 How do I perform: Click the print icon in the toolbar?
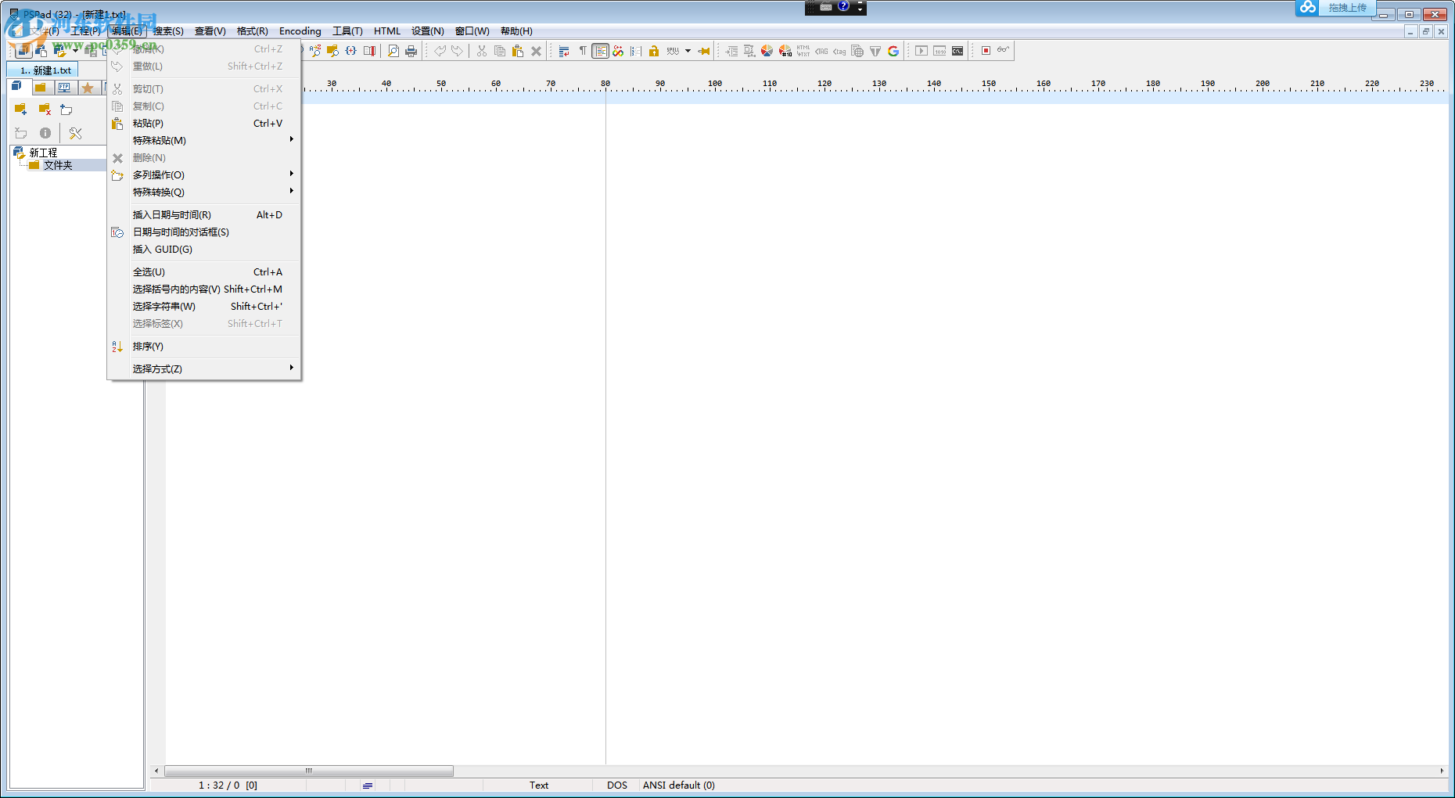click(411, 51)
